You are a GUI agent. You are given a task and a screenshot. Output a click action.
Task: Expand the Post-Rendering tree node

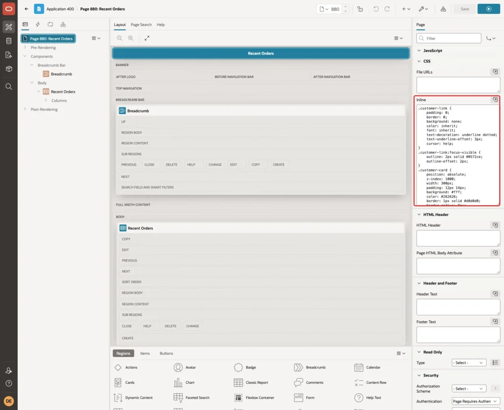(25, 109)
